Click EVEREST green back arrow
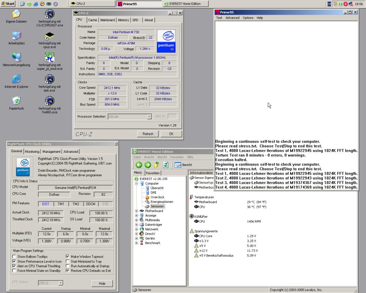 (x=139, y=165)
